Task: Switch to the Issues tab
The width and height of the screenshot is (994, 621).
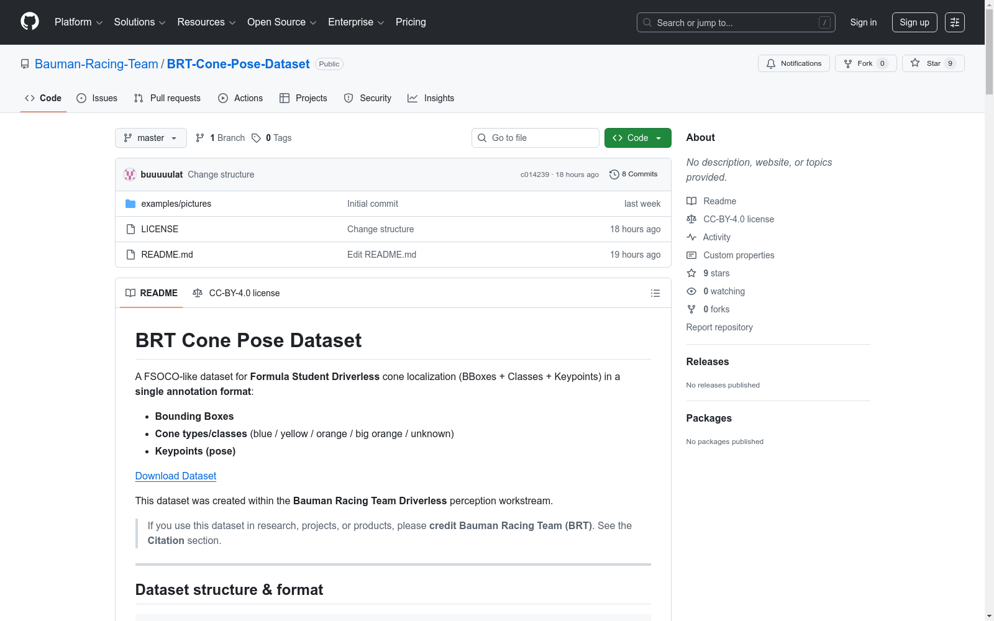Action: (x=97, y=98)
